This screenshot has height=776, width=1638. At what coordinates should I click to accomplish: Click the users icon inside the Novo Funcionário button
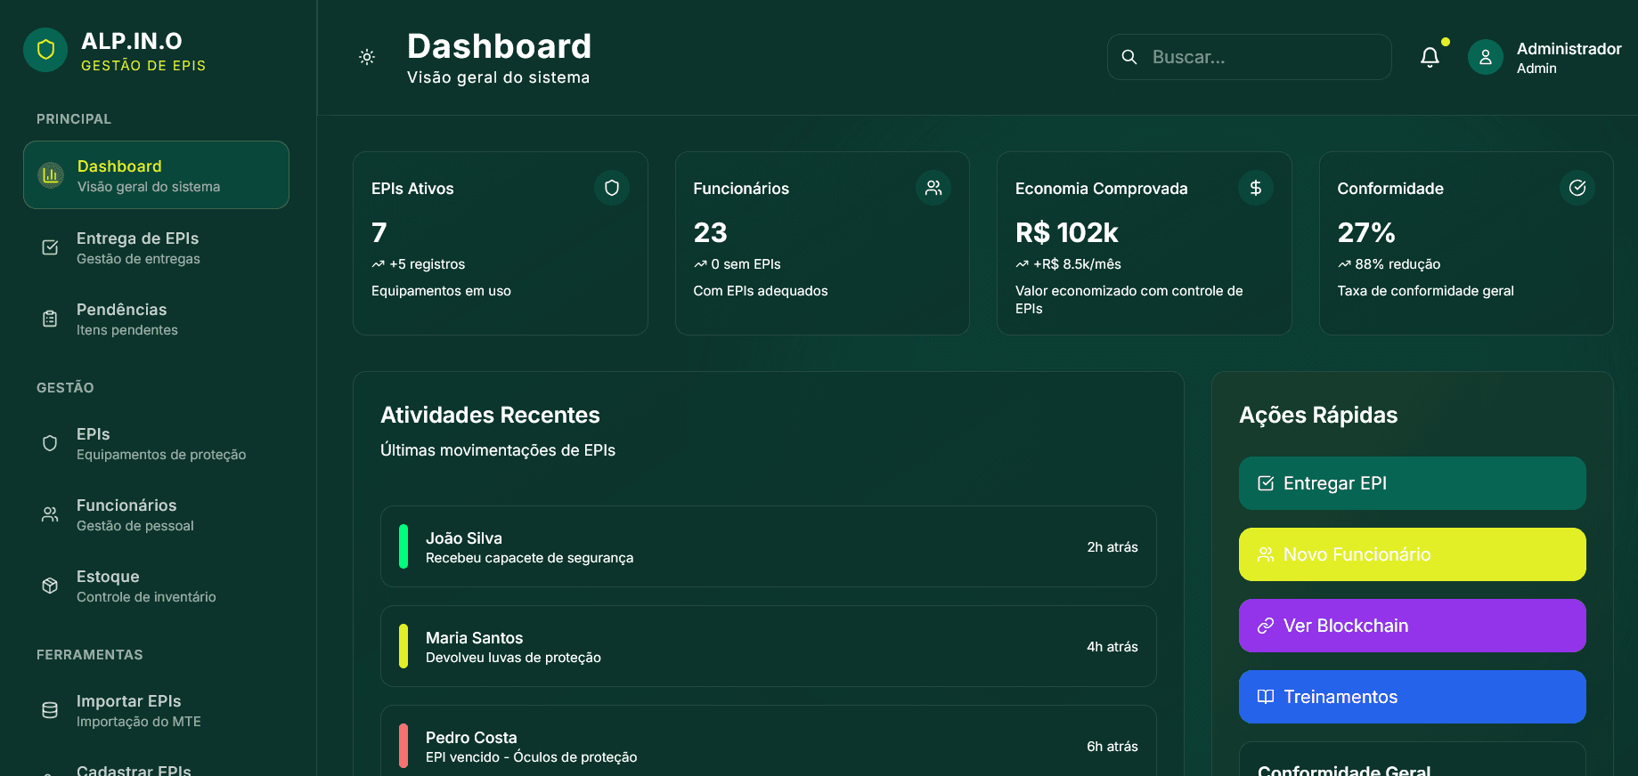pos(1266,554)
